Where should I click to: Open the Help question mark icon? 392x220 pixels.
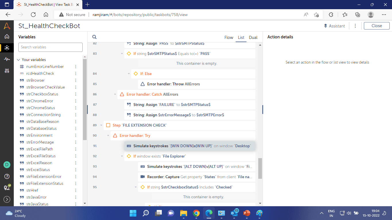click(x=7, y=176)
